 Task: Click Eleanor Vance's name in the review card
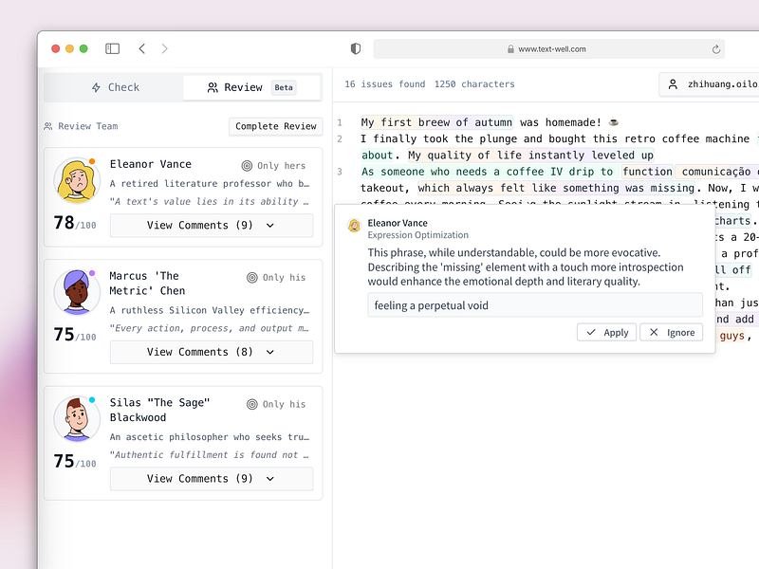pyautogui.click(x=151, y=164)
